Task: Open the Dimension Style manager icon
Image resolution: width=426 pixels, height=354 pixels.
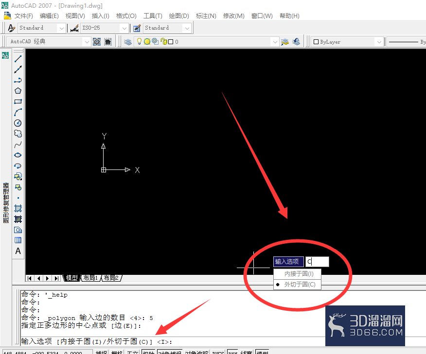Action: click(74, 28)
